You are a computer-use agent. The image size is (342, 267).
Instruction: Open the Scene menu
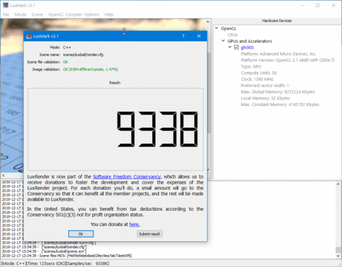click(x=37, y=14)
